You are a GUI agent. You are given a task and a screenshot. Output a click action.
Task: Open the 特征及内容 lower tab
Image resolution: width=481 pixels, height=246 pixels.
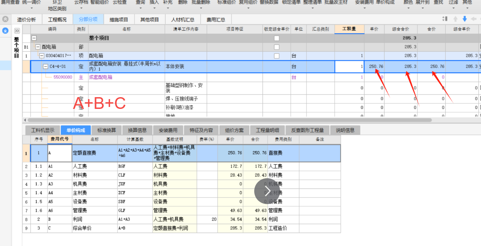tap(201, 130)
